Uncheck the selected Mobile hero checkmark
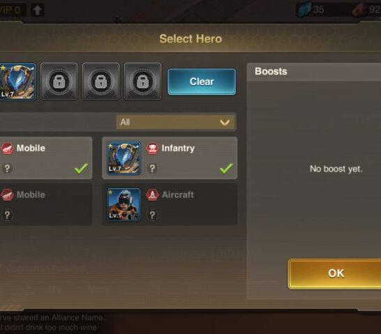The height and width of the screenshot is (334, 381). (x=81, y=169)
